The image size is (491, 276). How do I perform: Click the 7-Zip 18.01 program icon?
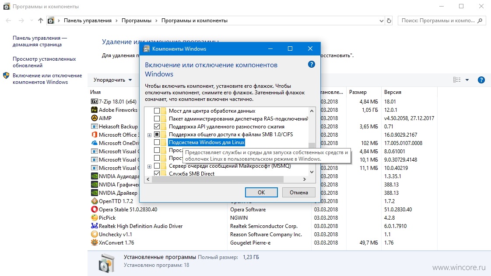94,101
